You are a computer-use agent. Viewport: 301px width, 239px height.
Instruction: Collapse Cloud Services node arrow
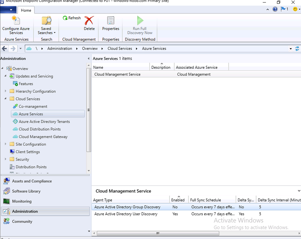coord(5,99)
